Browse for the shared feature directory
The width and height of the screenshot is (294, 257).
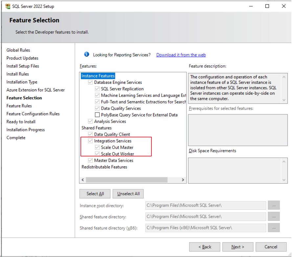point(274,217)
